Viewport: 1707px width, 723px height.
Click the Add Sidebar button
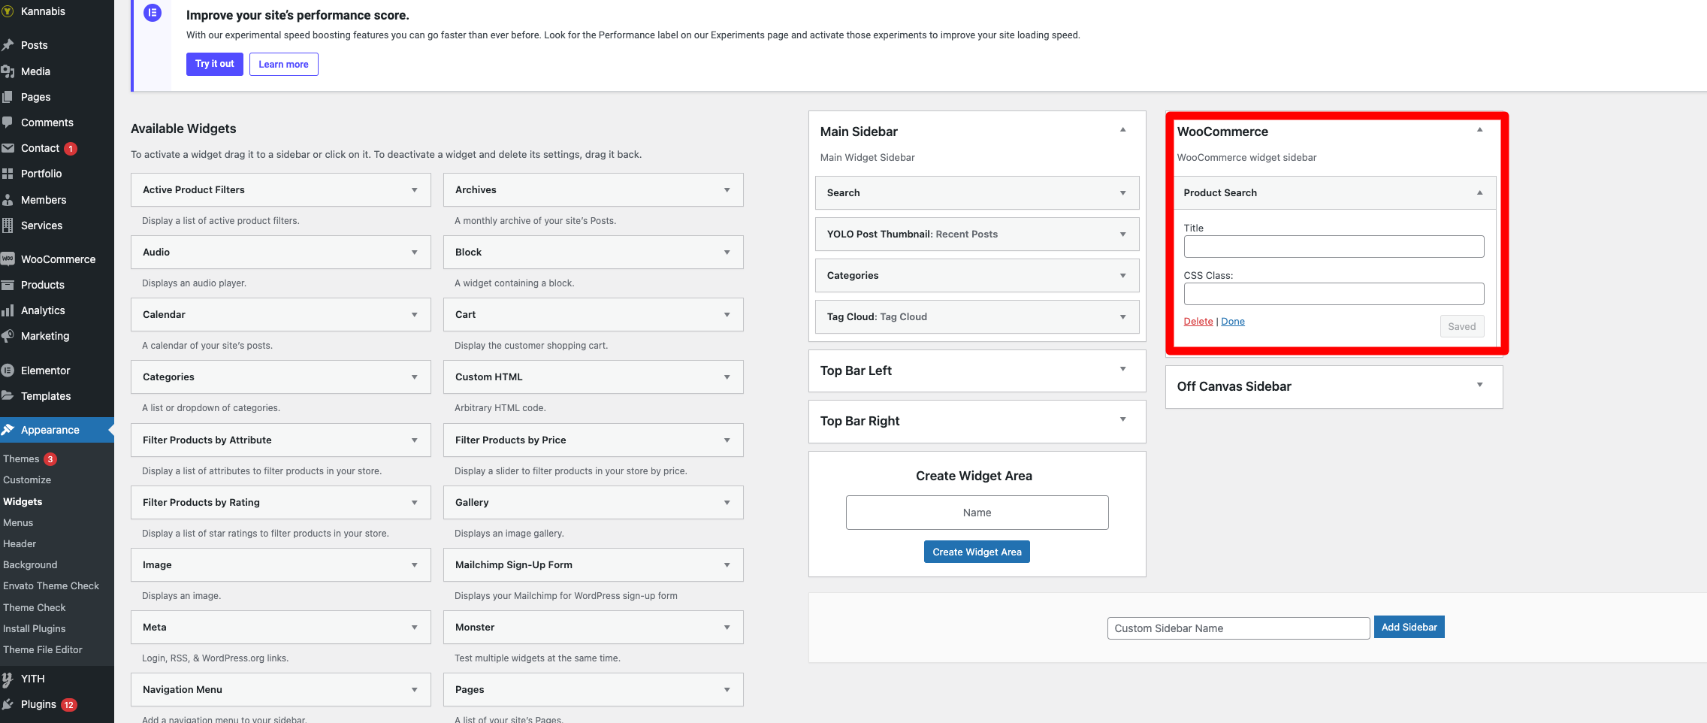(1409, 627)
